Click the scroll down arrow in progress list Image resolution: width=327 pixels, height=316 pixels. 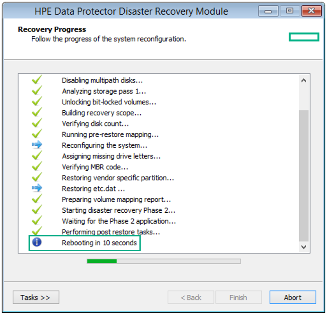coord(304,247)
